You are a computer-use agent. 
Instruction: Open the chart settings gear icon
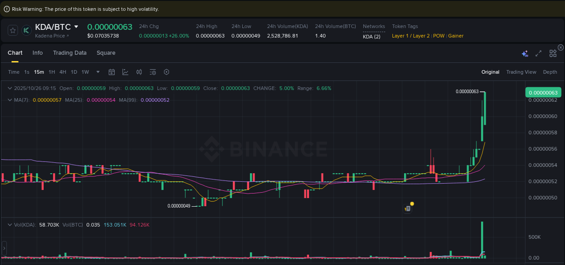click(166, 72)
